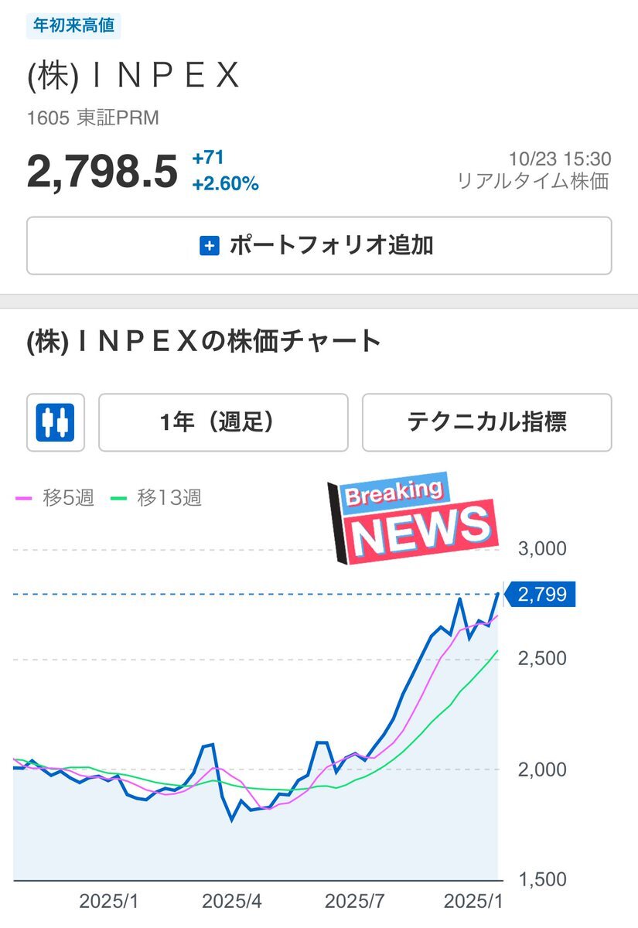Viewport: 638px width, 928px height.
Task: Open the 1年（週足） period selector
Action: pyautogui.click(x=223, y=422)
